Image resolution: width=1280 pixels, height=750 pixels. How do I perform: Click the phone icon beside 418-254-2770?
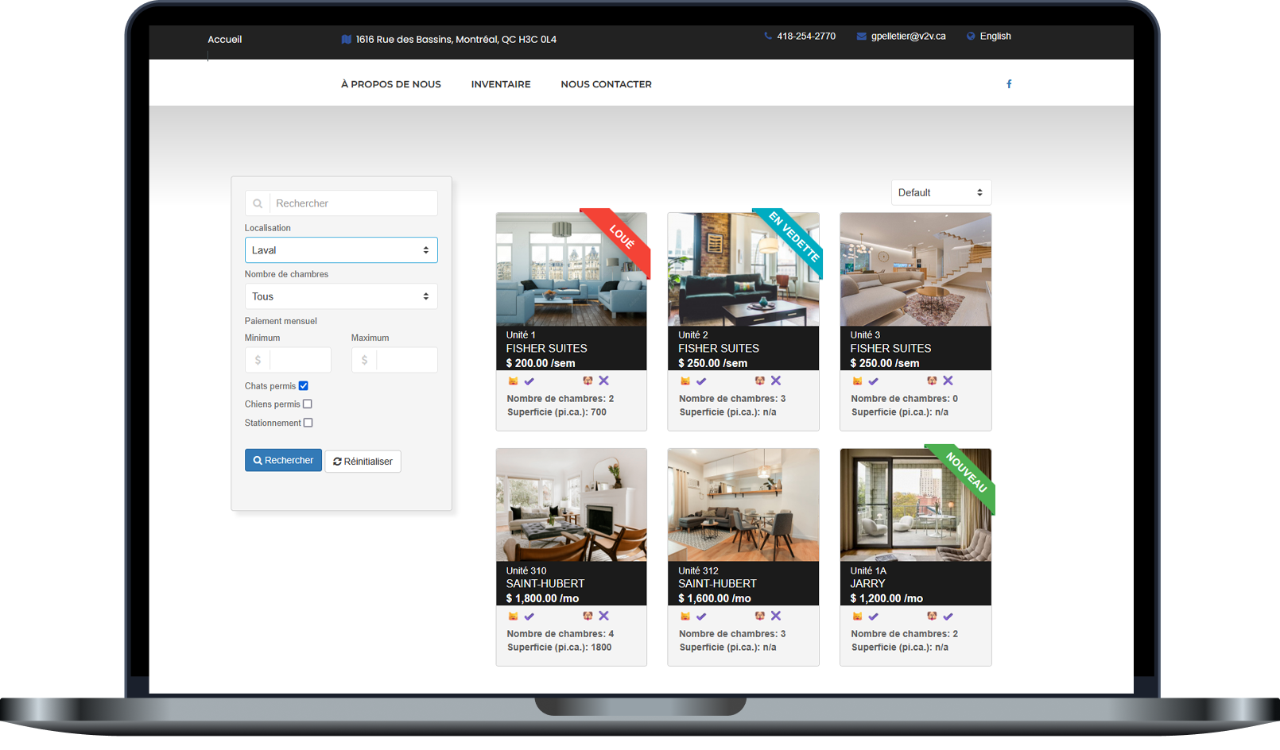(768, 37)
